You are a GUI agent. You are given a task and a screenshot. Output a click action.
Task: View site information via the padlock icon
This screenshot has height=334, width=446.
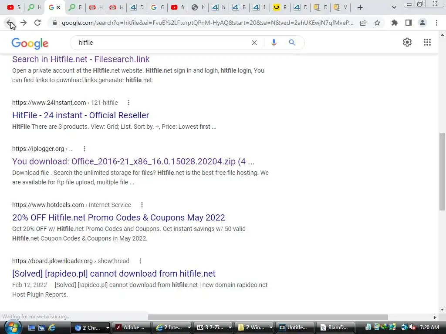[x=55, y=23]
